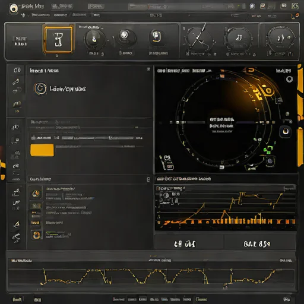The height and width of the screenshot is (304, 304).
Task: Click the orange-outlined square icon in the title bar
Action: pyautogui.click(x=262, y=6)
